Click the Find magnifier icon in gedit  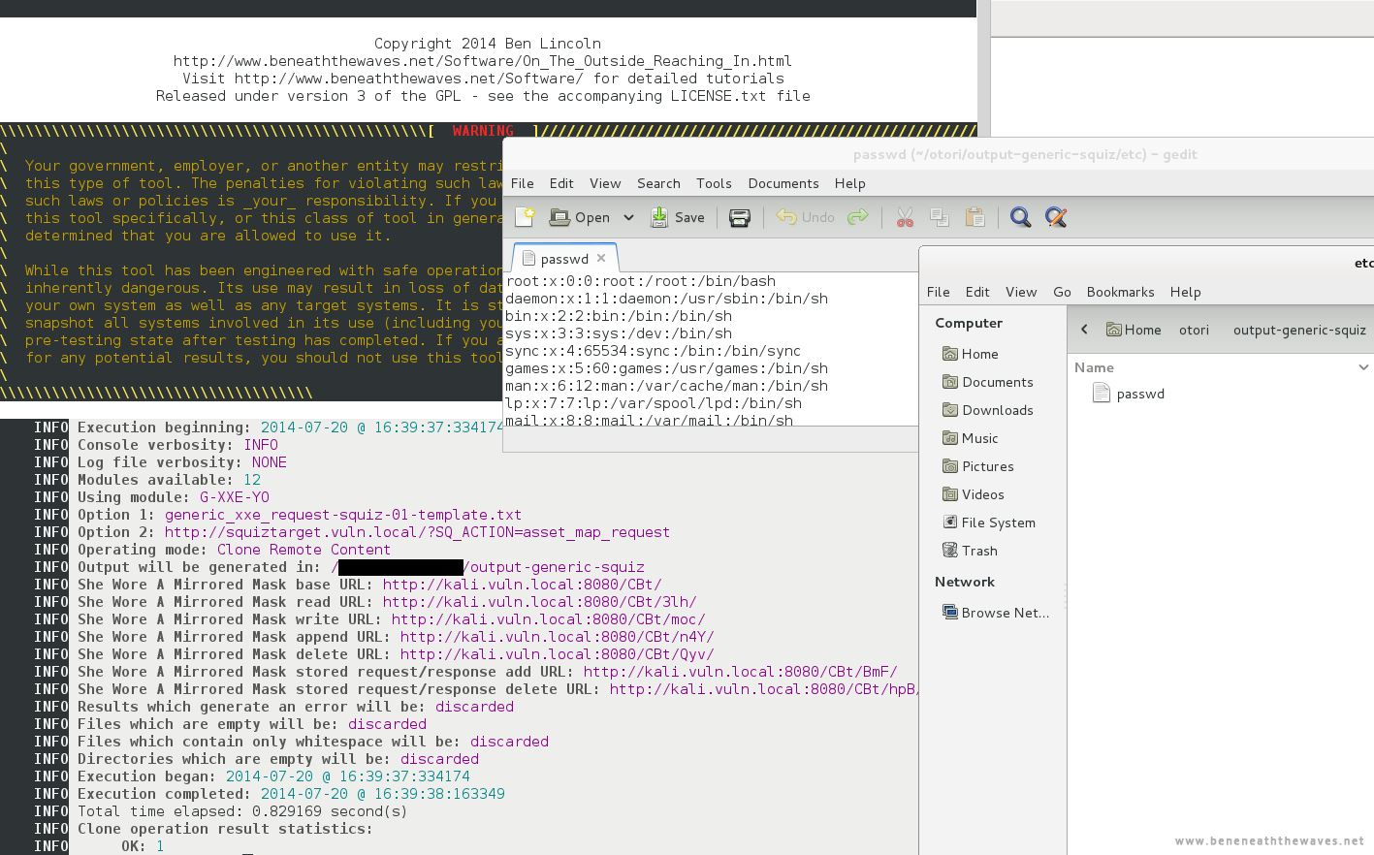tap(1020, 217)
